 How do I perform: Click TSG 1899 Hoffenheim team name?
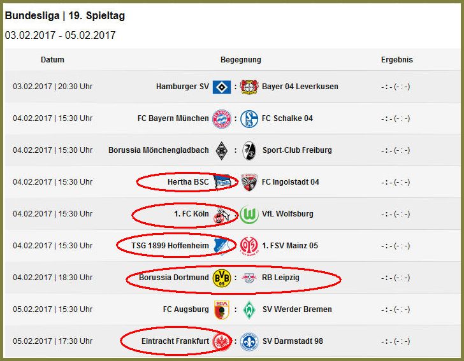click(x=170, y=246)
